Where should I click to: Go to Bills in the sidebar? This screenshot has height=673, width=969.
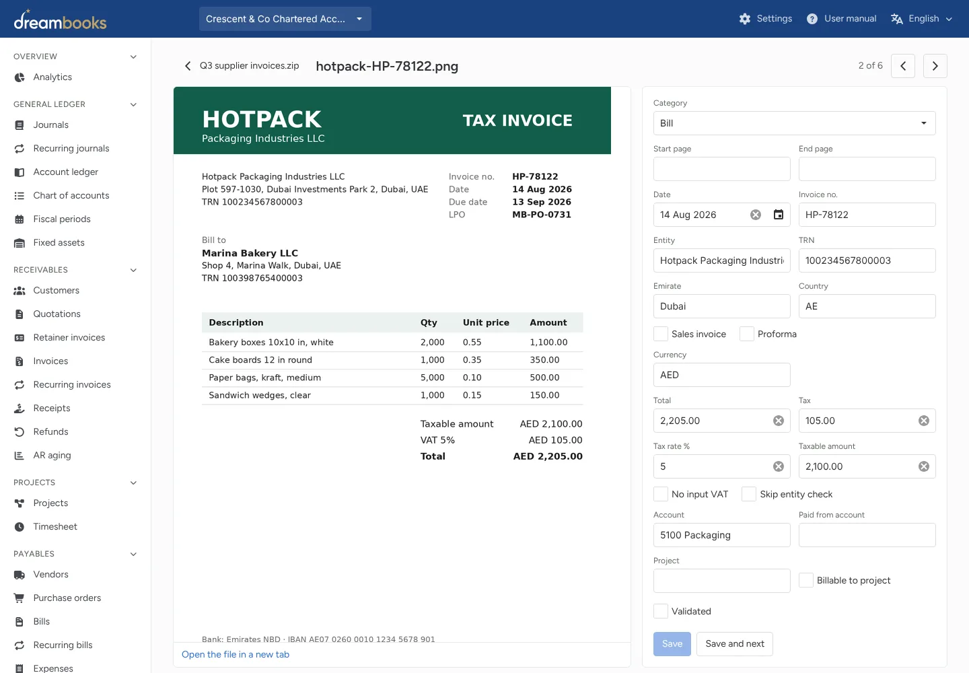tap(42, 622)
